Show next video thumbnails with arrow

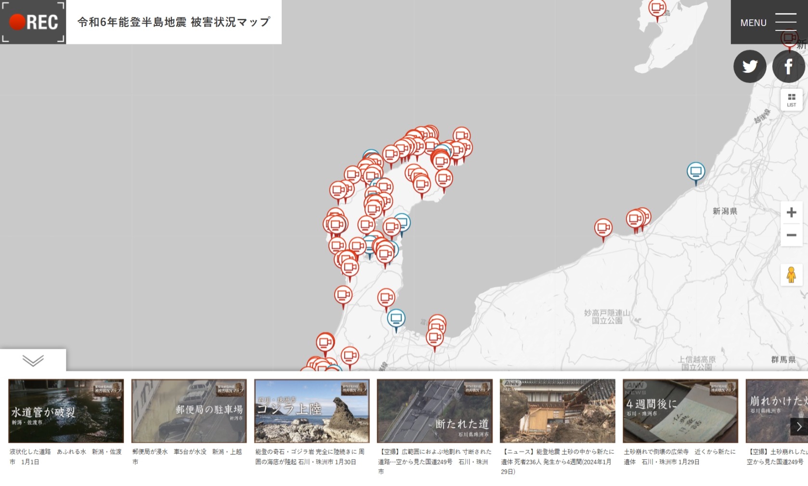799,426
